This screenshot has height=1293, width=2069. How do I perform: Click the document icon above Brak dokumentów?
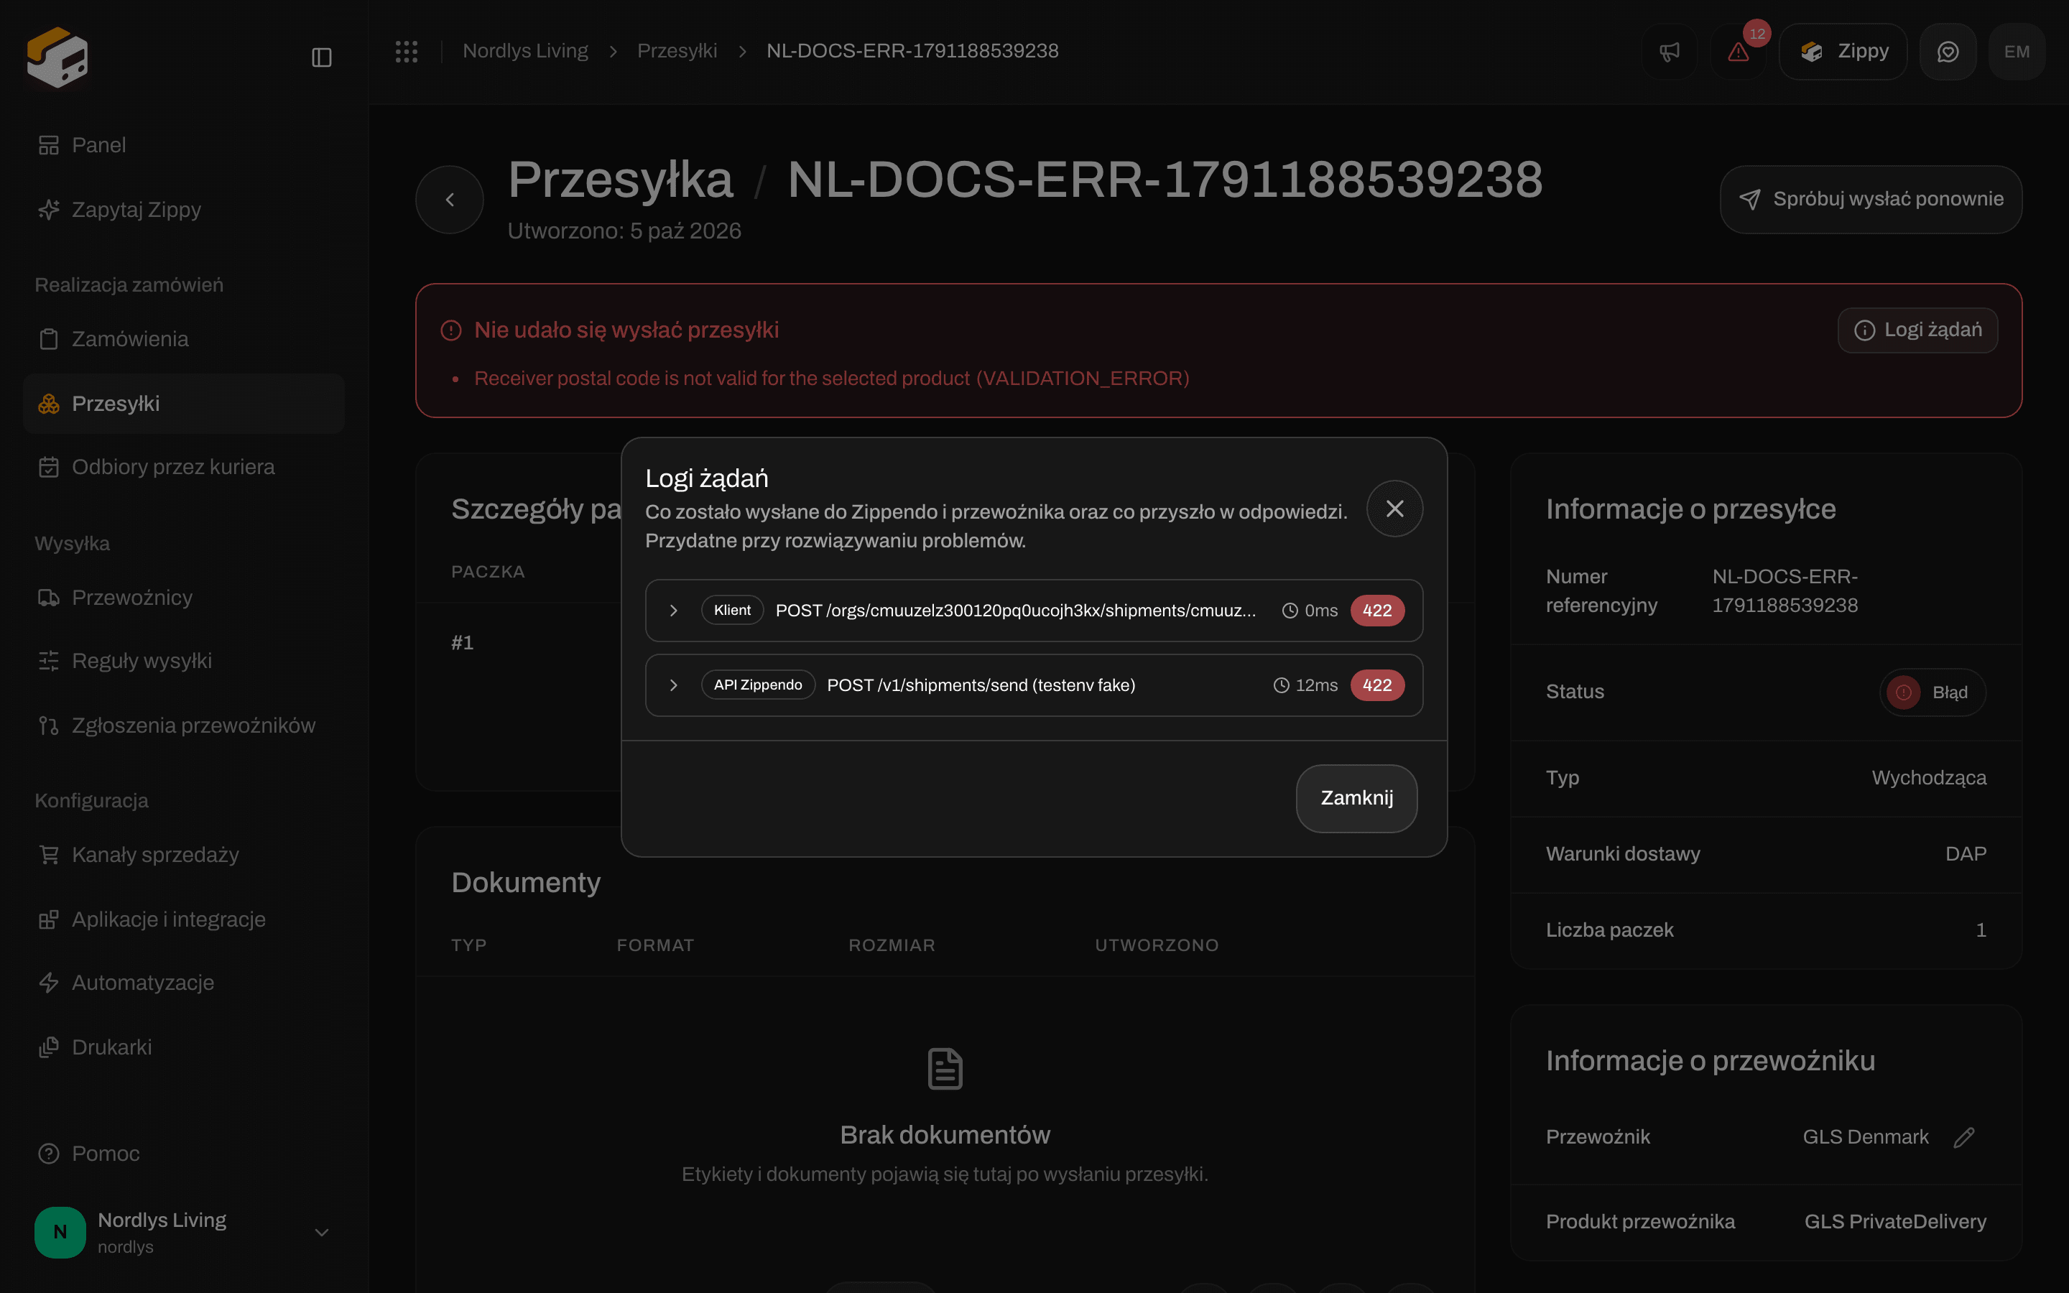point(945,1069)
